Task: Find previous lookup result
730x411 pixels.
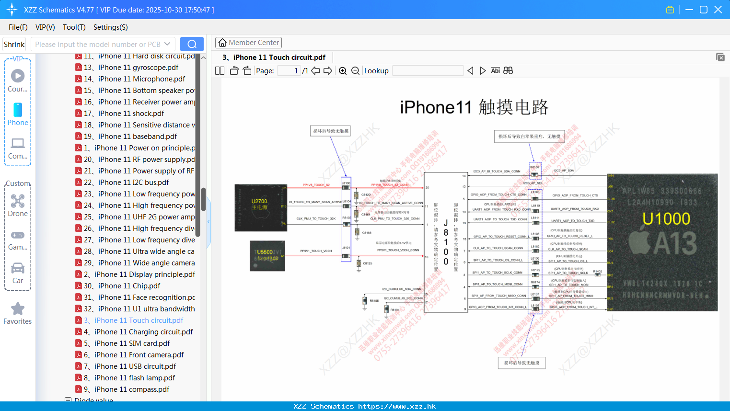Action: point(470,71)
